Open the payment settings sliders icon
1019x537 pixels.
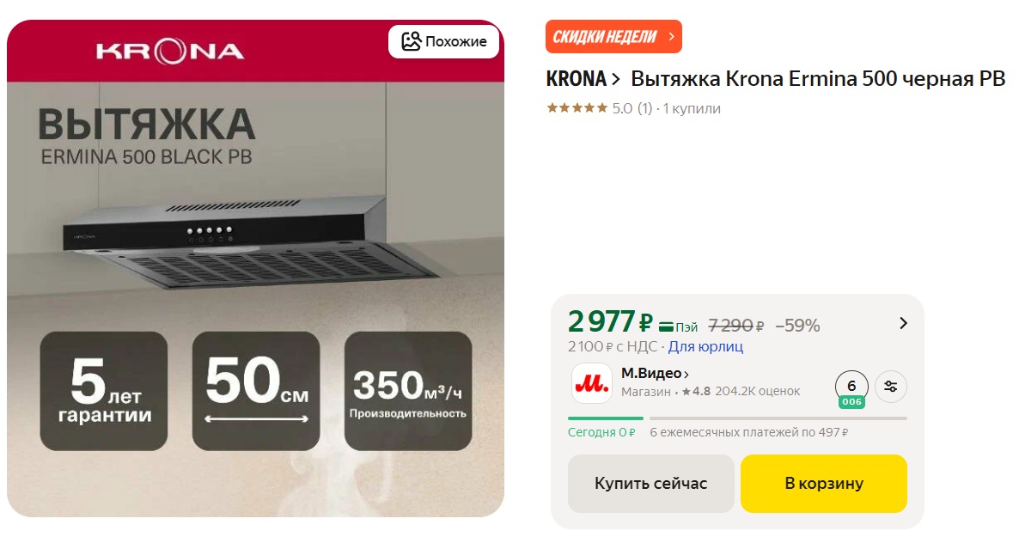point(890,386)
